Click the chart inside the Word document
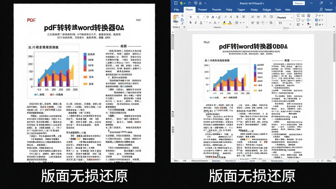This screenshot has height=189, width=336. [227, 79]
